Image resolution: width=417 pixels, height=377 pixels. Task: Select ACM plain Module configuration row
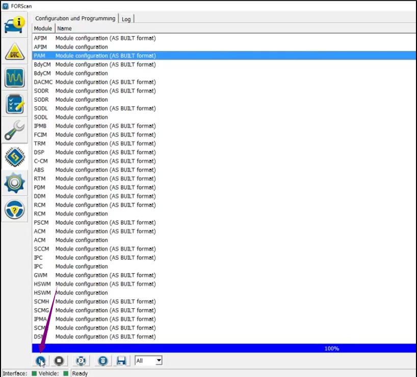click(x=224, y=240)
